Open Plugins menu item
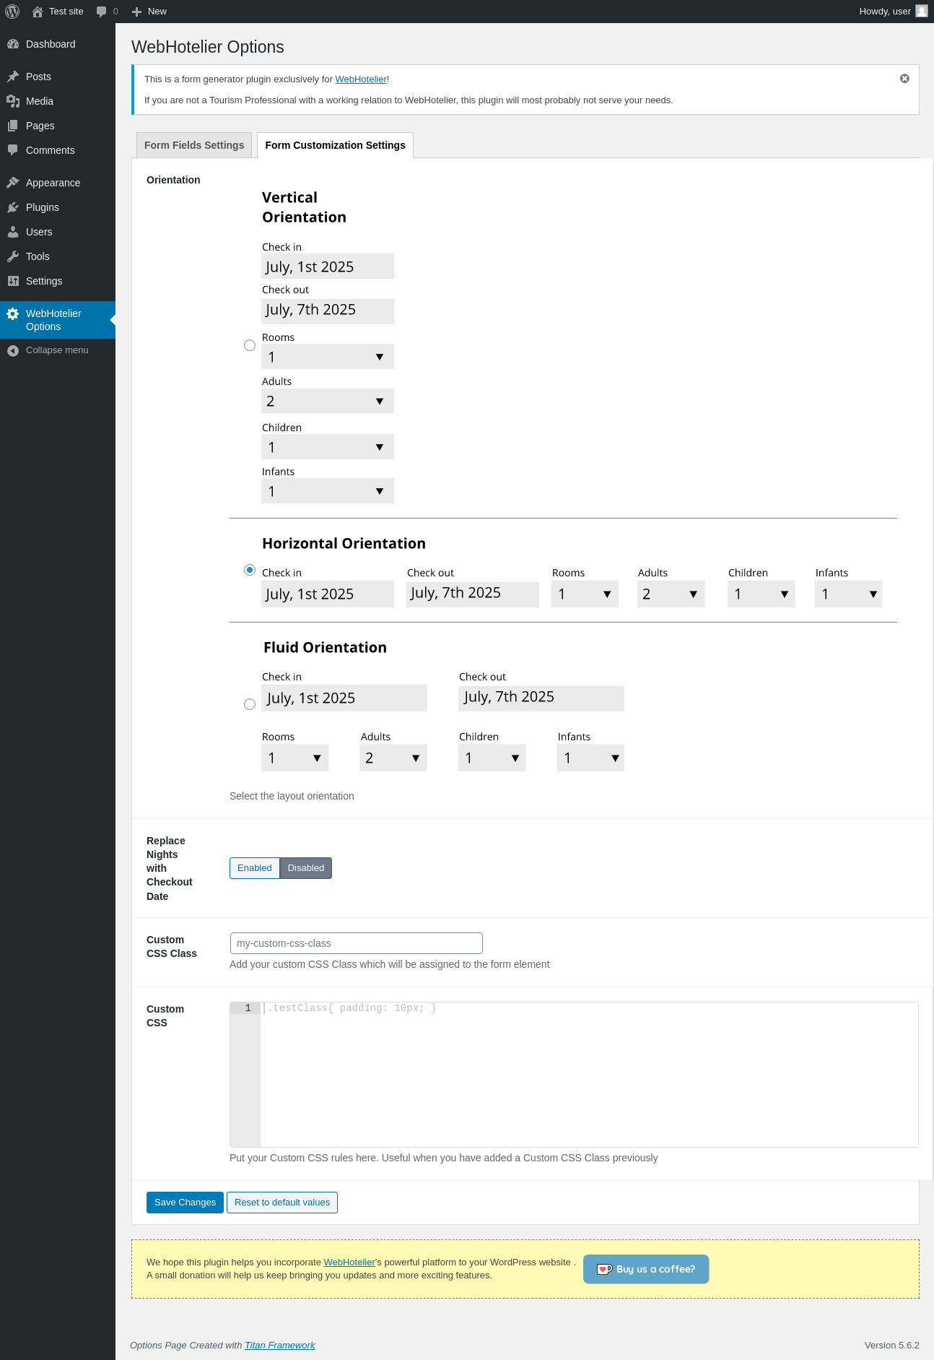The image size is (934, 1360). coord(58,207)
